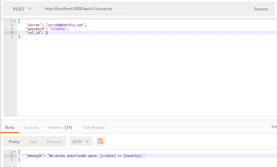The image size is (277, 167).
Task: Click the "mensaje" response line
Action: (85, 156)
